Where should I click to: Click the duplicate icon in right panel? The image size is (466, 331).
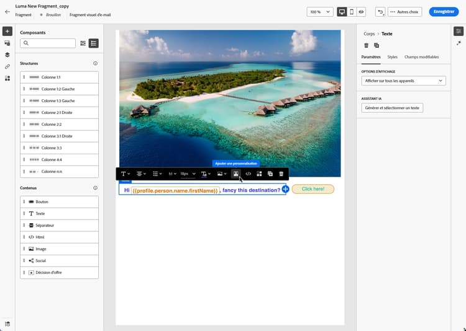coord(377,45)
